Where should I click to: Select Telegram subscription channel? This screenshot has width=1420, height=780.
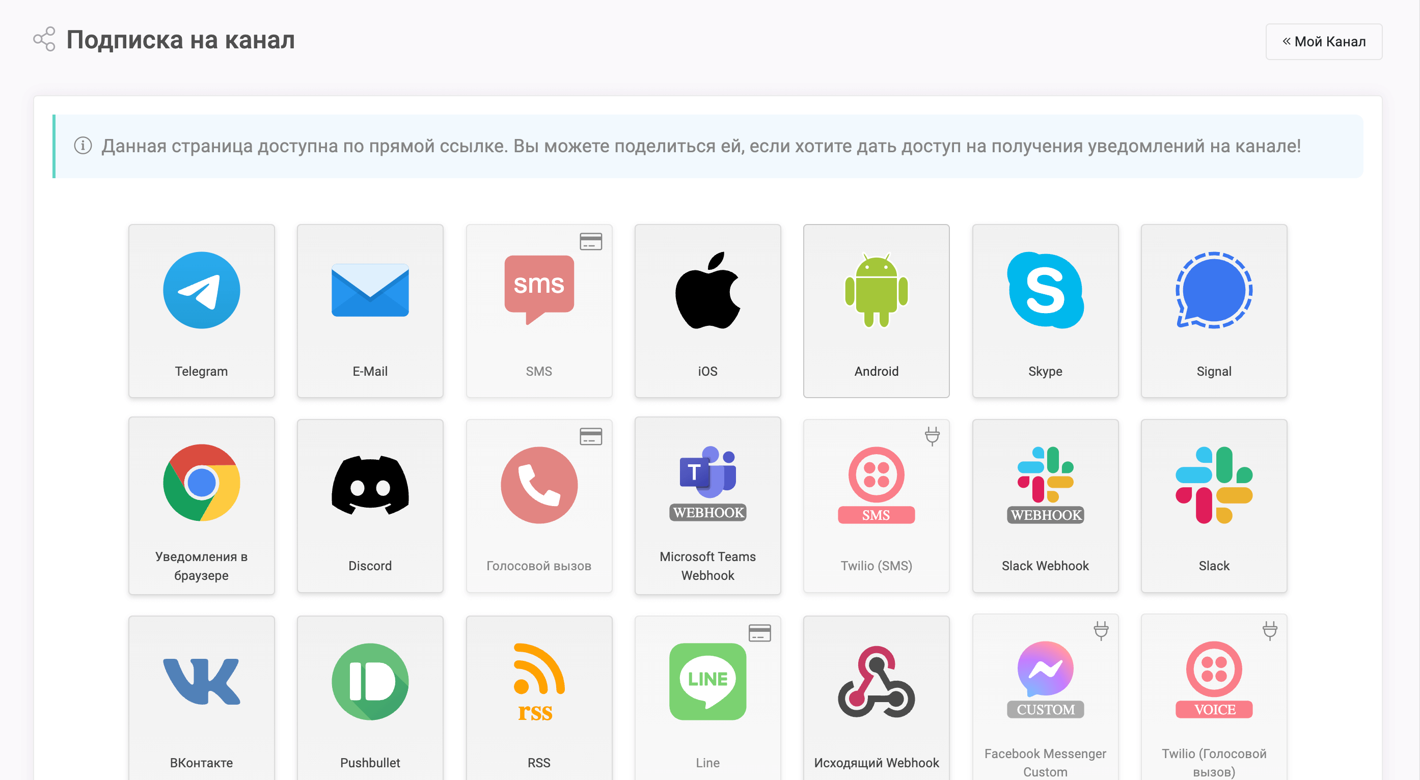[201, 308]
